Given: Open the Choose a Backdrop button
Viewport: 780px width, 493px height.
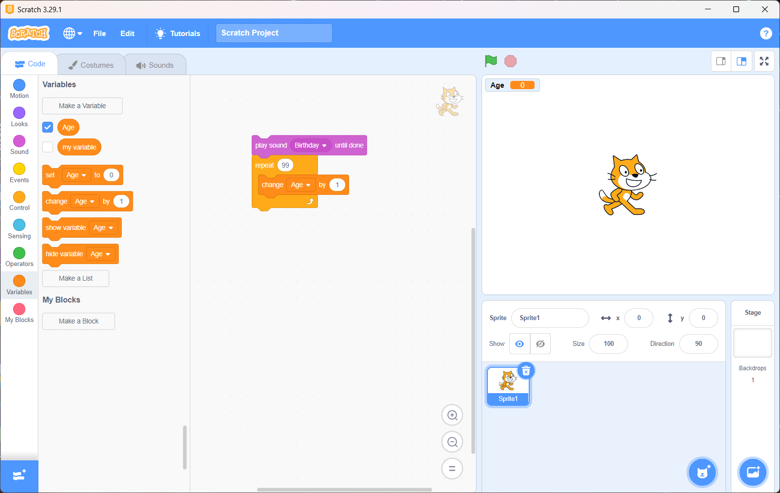Looking at the screenshot, I should coord(752,472).
